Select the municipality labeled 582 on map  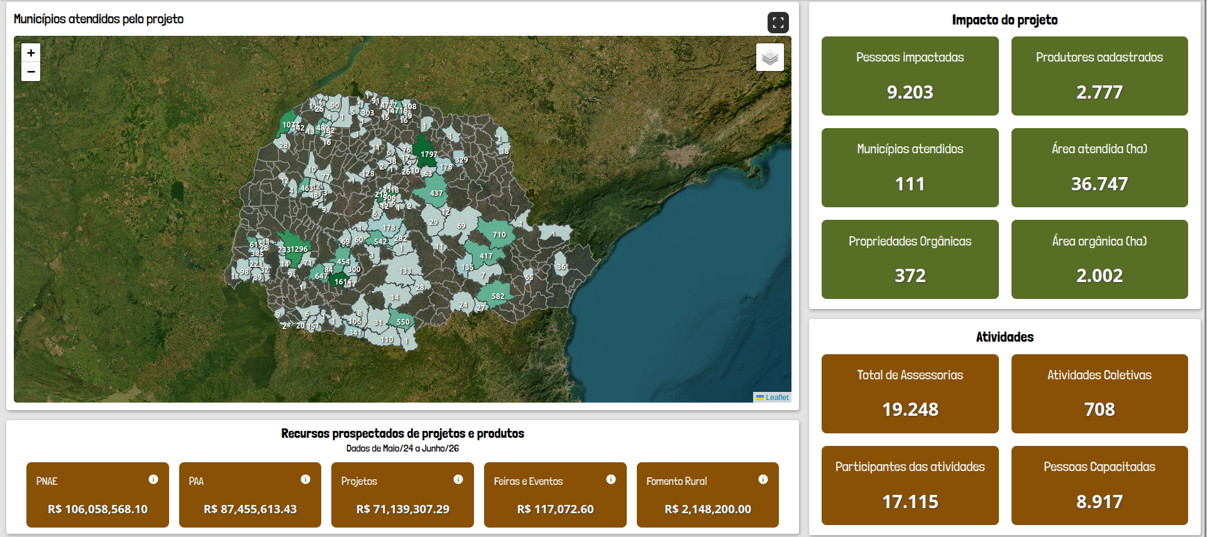tap(497, 295)
